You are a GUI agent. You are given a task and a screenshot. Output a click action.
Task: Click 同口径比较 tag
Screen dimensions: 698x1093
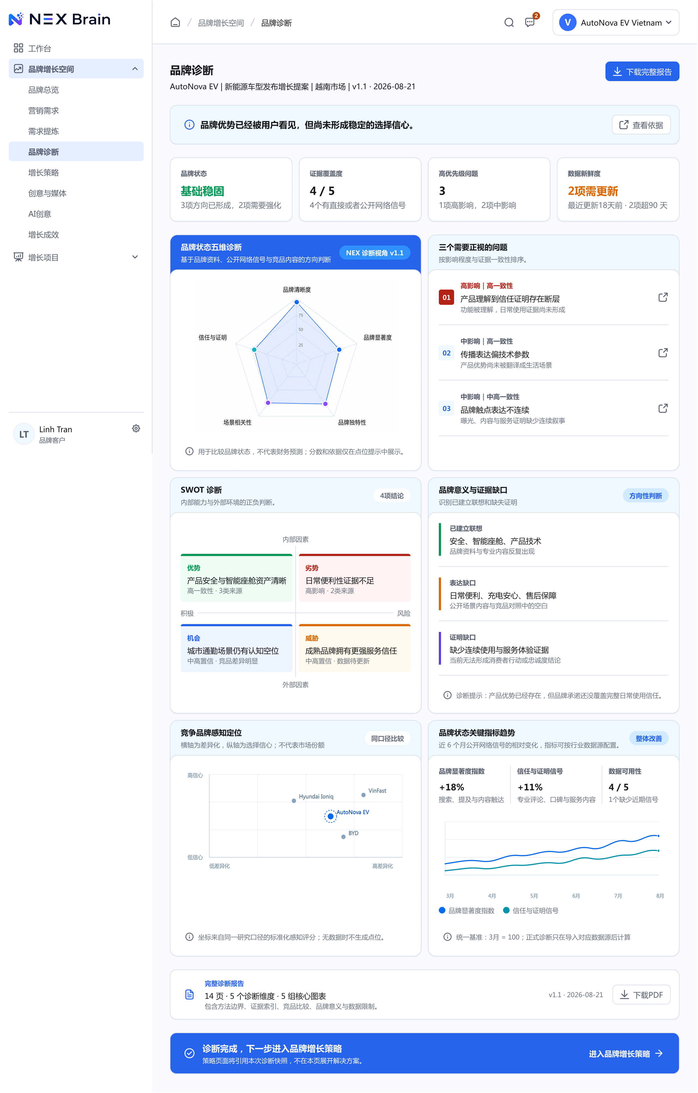pos(387,738)
